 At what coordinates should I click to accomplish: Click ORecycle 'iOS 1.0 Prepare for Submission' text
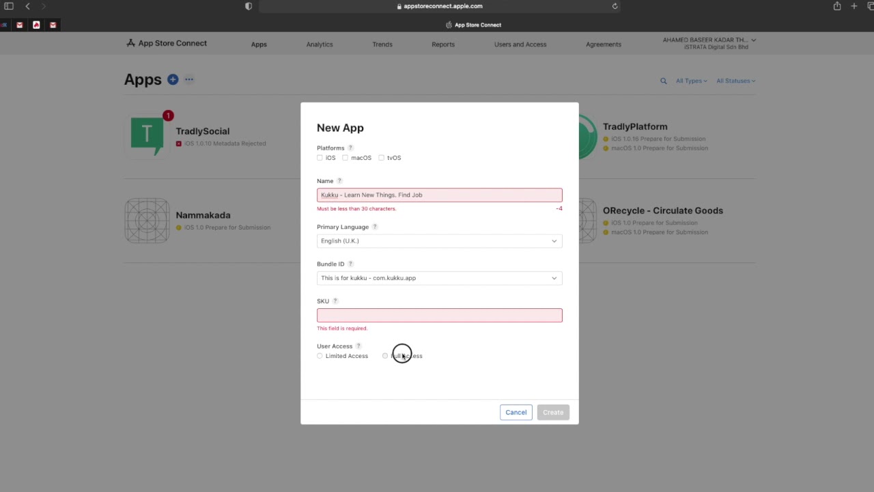tap(655, 223)
